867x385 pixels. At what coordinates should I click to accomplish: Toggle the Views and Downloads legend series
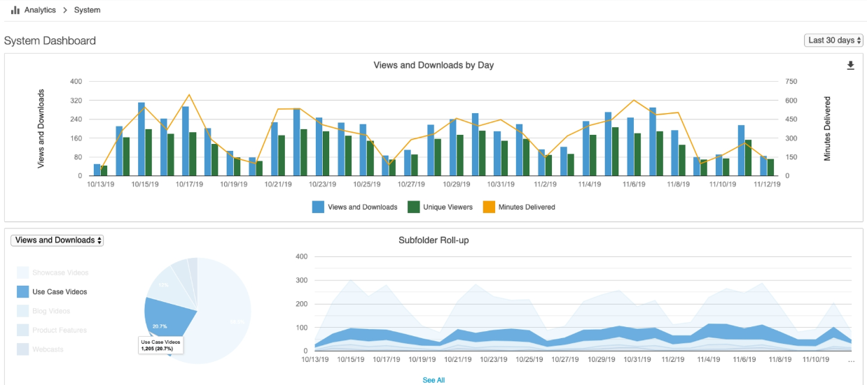[x=355, y=207]
